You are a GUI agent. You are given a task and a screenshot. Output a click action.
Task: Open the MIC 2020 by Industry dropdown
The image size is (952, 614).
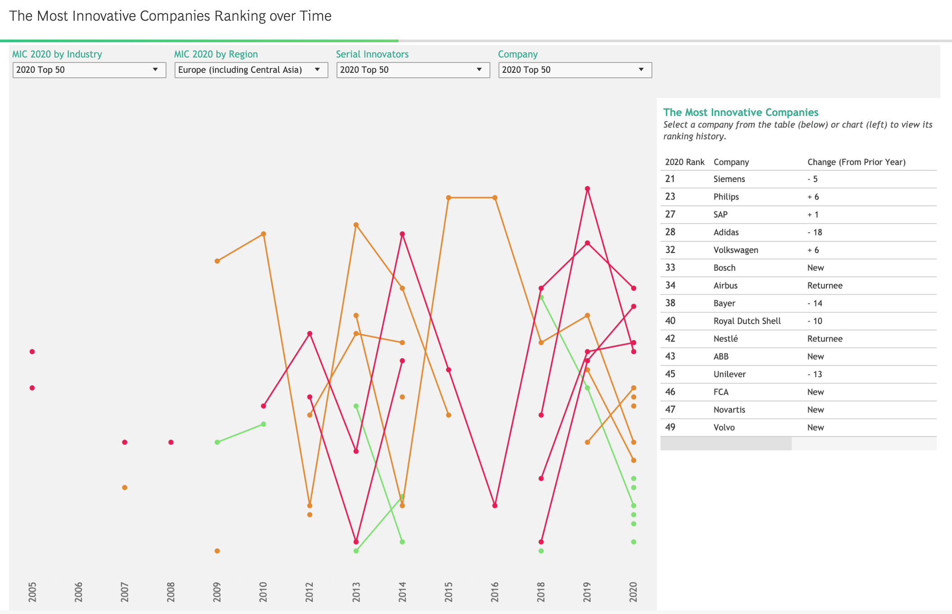point(89,70)
